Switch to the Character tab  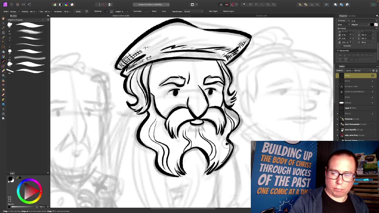343,16
